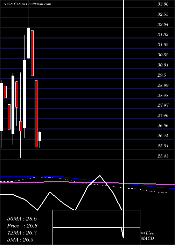The width and height of the screenshot is (175, 245).
Task: Select the long red candle falling to 25.94
Action: click(36, 114)
